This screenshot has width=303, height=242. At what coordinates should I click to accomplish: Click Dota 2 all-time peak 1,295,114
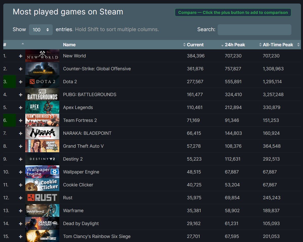[272, 82]
